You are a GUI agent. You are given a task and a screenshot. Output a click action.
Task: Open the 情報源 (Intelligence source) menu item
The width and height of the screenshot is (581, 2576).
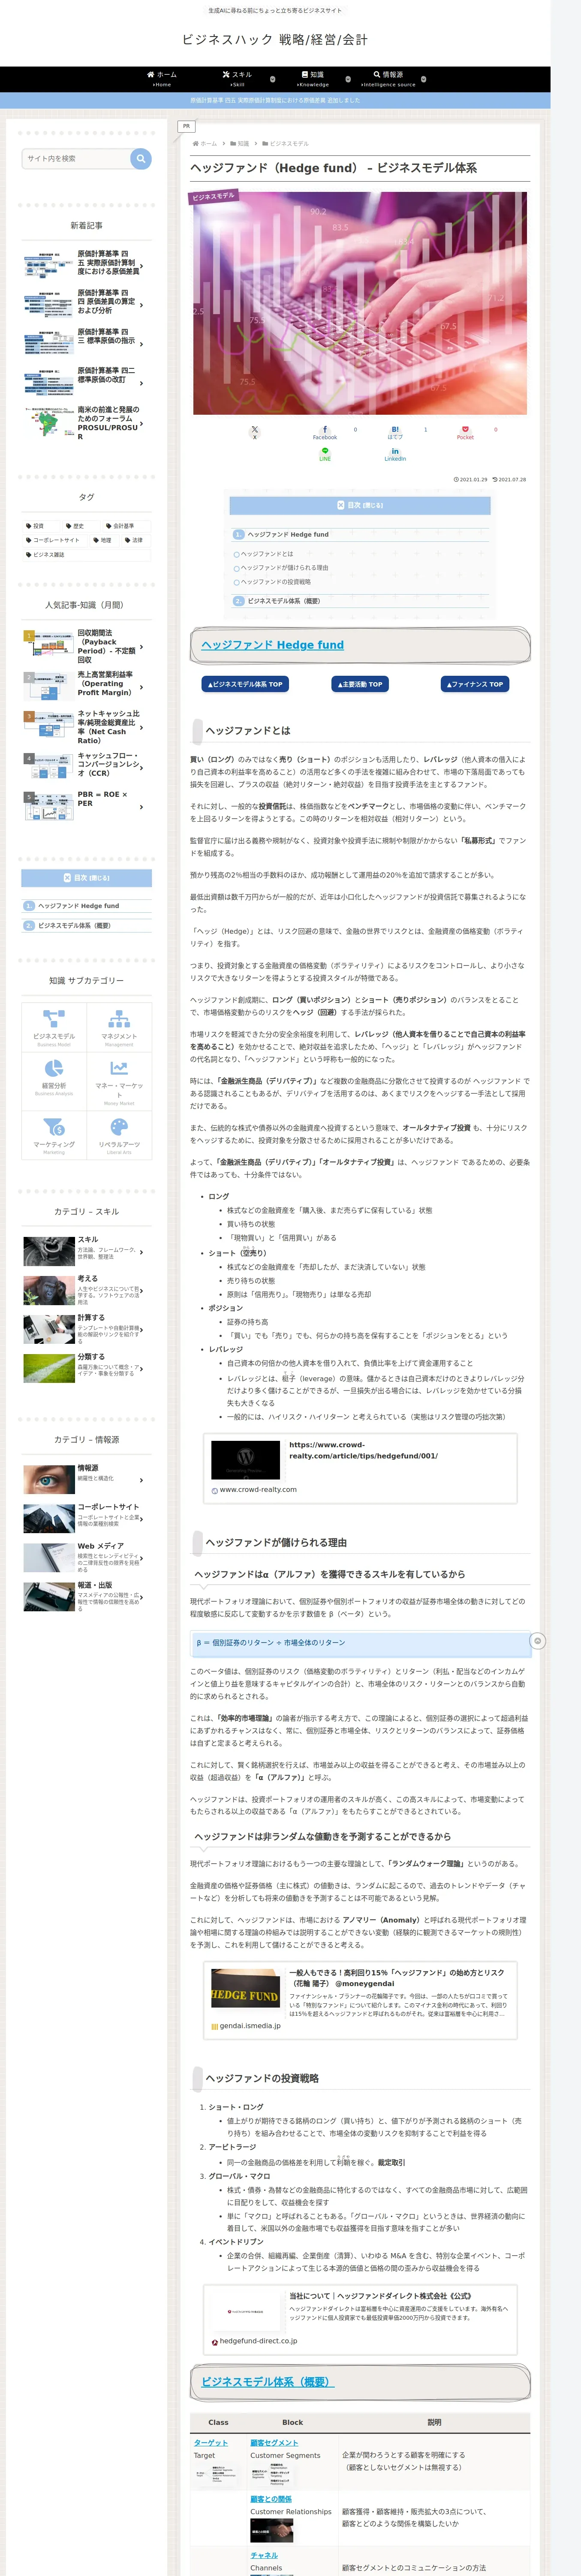coord(388,79)
